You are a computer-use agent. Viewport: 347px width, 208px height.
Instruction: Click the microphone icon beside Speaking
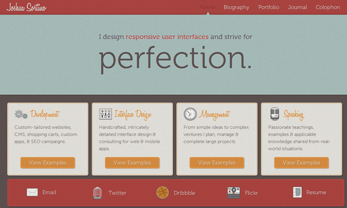275,114
